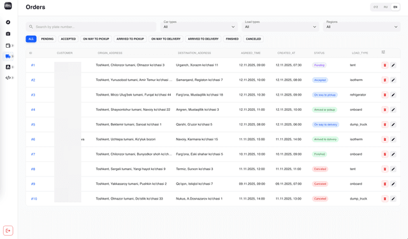408x239 pixels.
Task: Click the red logout icon
Action: click(x=8, y=231)
